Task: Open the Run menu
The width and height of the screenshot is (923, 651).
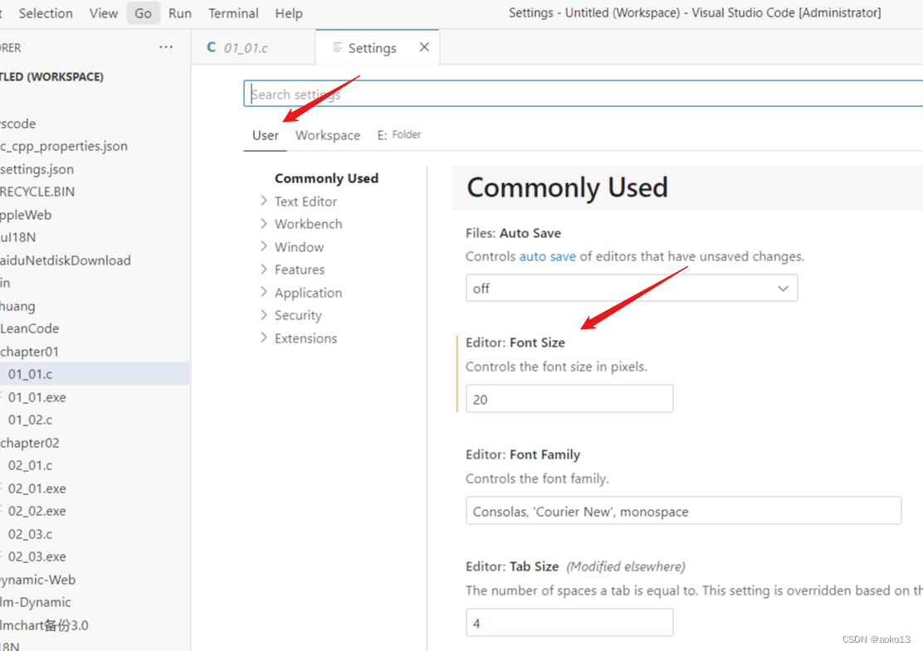Action: 179,13
